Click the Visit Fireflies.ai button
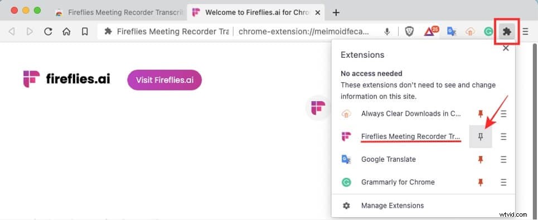 pyautogui.click(x=164, y=80)
